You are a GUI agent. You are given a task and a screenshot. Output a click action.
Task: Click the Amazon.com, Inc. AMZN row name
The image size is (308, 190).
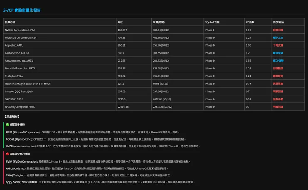[x=19, y=61]
